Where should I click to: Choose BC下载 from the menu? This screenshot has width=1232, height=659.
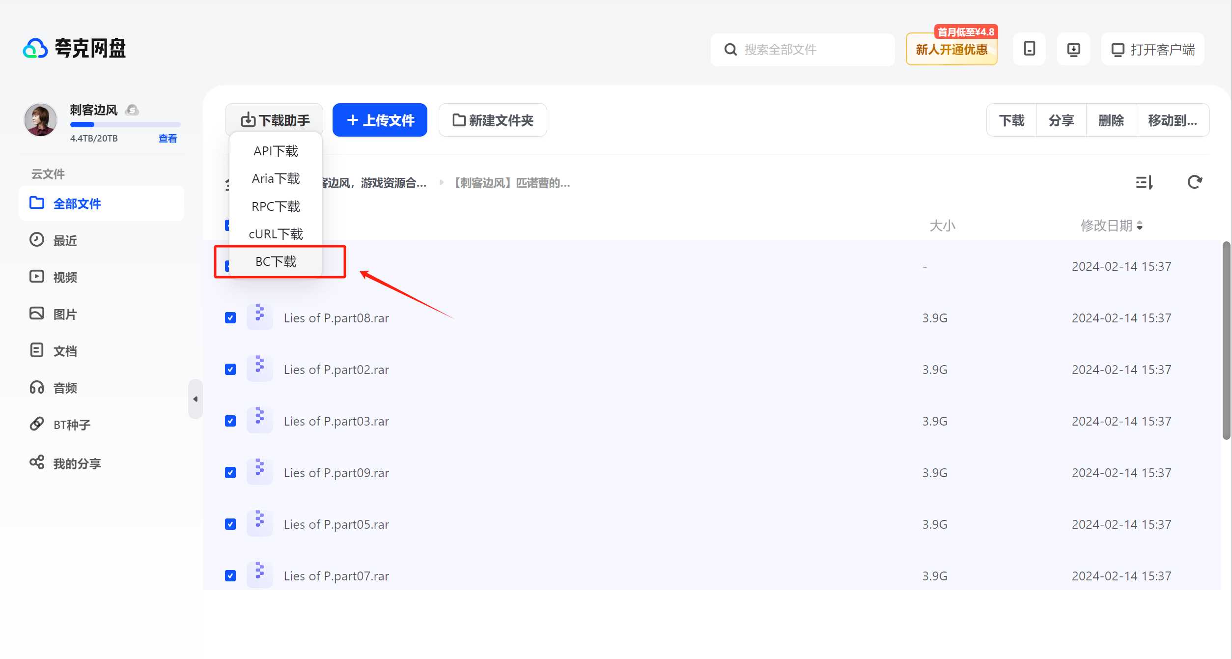coord(276,261)
